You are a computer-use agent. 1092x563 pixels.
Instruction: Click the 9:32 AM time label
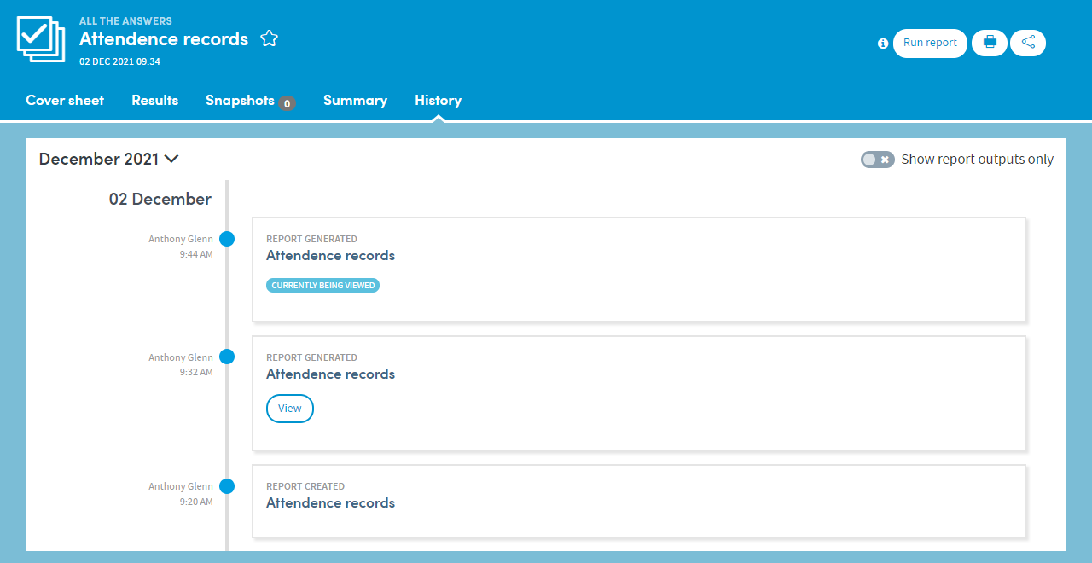coord(196,372)
